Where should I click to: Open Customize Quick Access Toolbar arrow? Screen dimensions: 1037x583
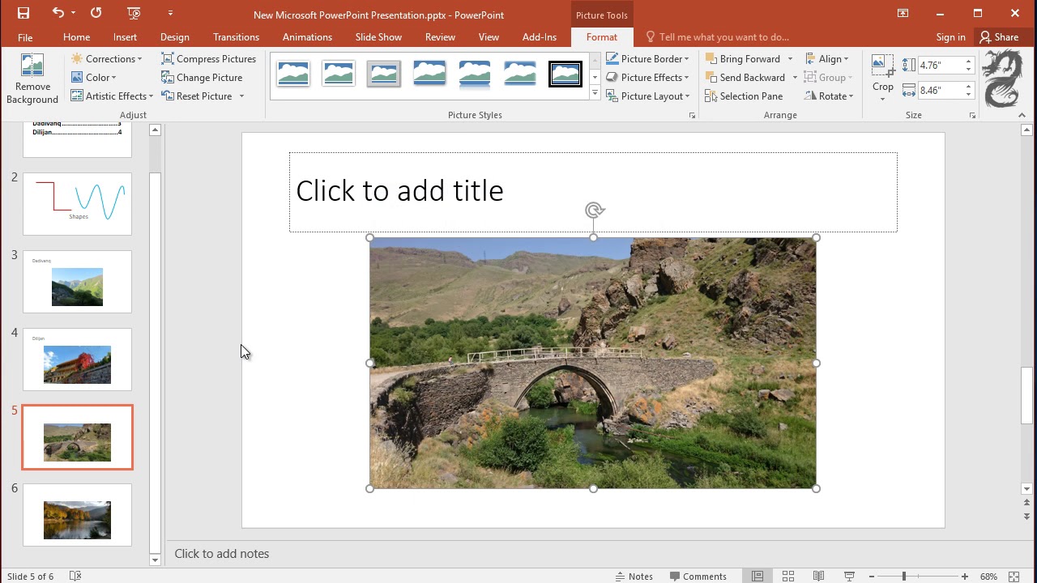(170, 13)
